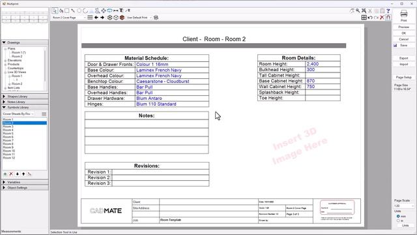Select the bold T text tool

click(121, 10)
